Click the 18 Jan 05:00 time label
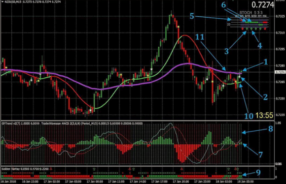This screenshot has height=184, width=286. click(246, 182)
